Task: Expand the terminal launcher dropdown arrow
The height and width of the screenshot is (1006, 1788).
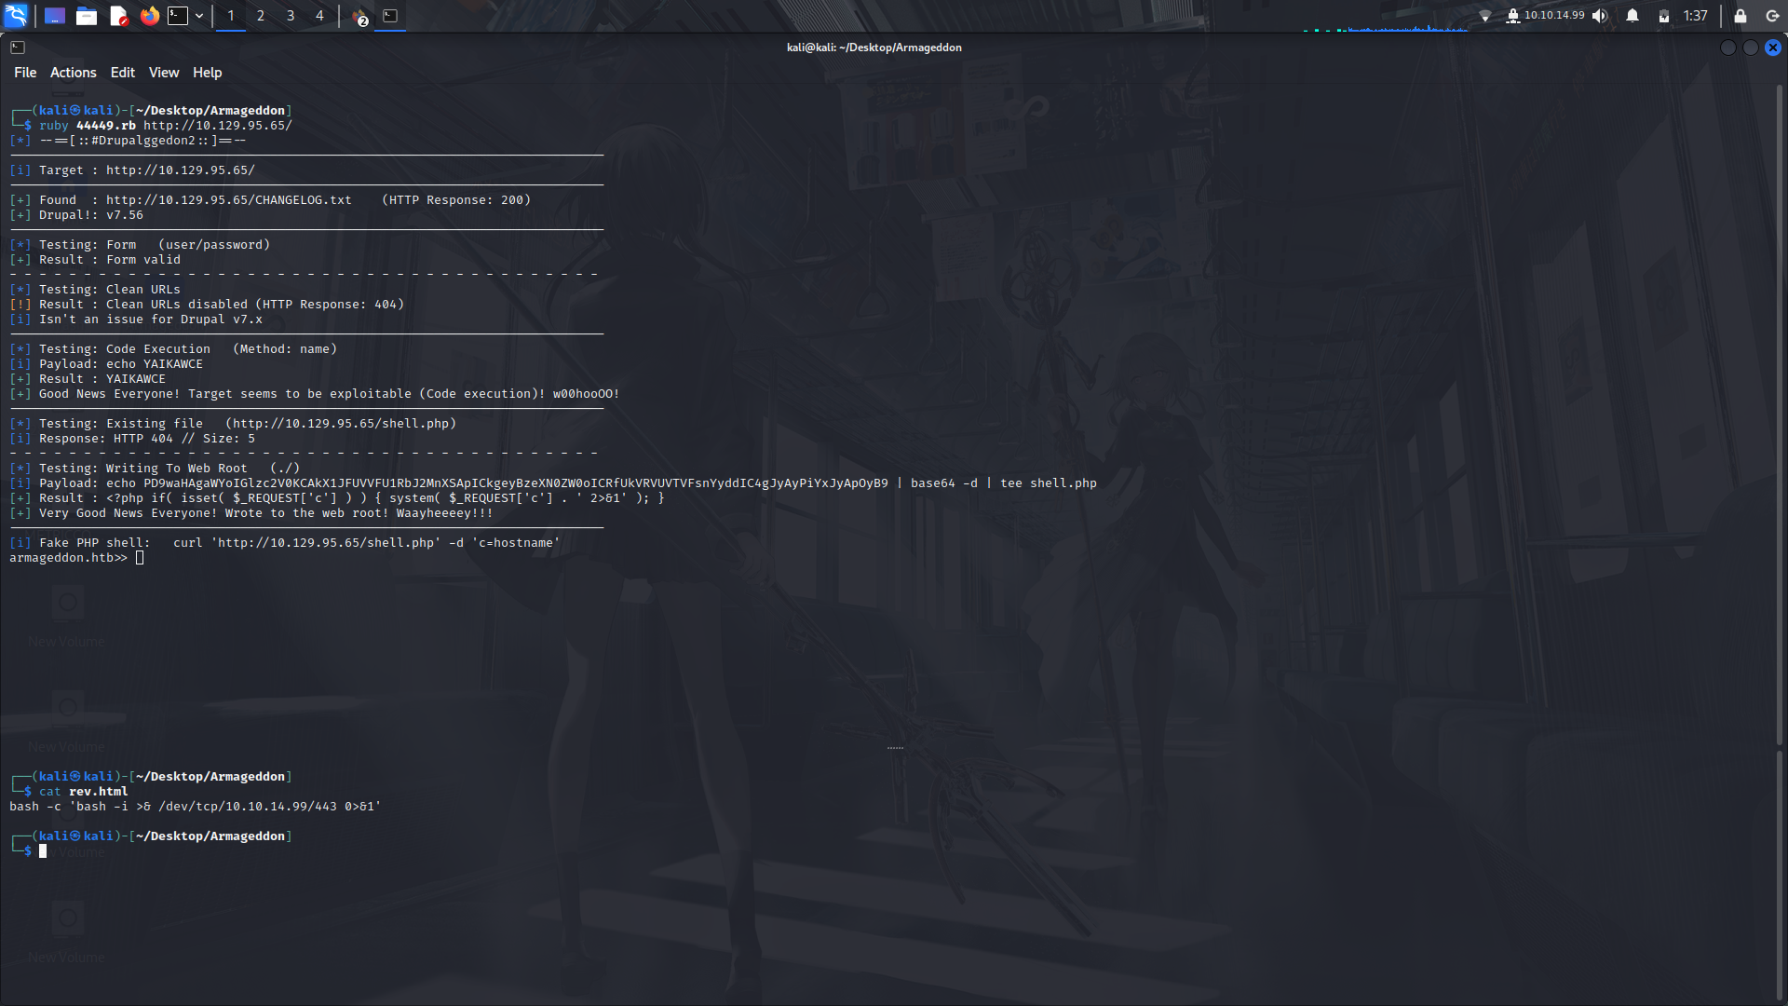Action: pyautogui.click(x=199, y=16)
